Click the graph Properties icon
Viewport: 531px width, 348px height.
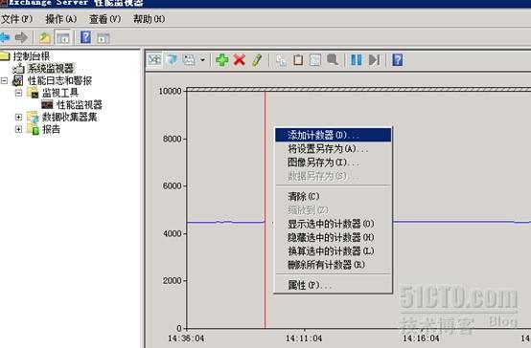(315, 60)
